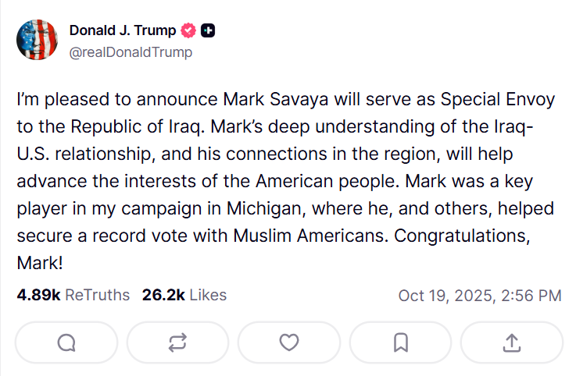Click the @realDonaldTrump handle

tap(131, 52)
